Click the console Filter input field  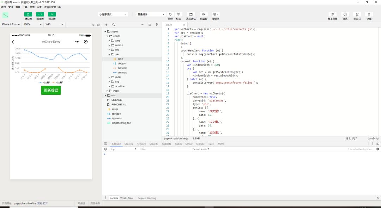tap(165, 149)
